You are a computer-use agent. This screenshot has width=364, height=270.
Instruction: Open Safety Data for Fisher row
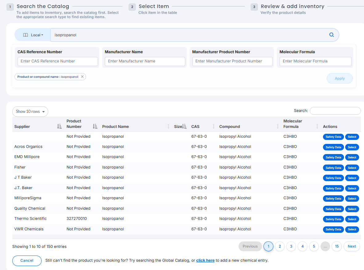click(333, 168)
